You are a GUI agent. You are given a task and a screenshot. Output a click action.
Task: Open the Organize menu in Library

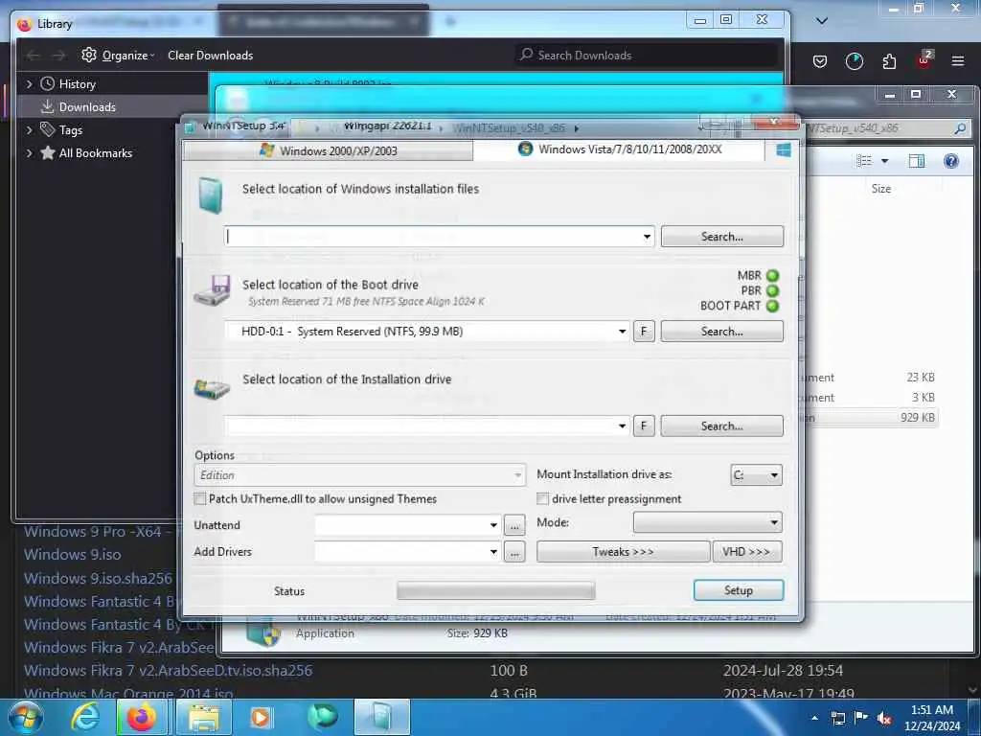tap(118, 55)
